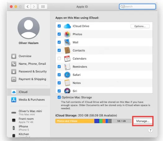
Task: Click the lock icon for Password & Security
Action: (14, 72)
